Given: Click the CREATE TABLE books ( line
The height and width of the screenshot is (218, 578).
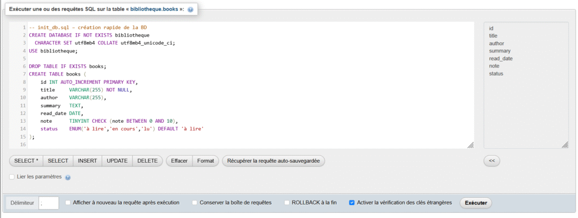Looking at the screenshot, I should pyautogui.click(x=57, y=74).
